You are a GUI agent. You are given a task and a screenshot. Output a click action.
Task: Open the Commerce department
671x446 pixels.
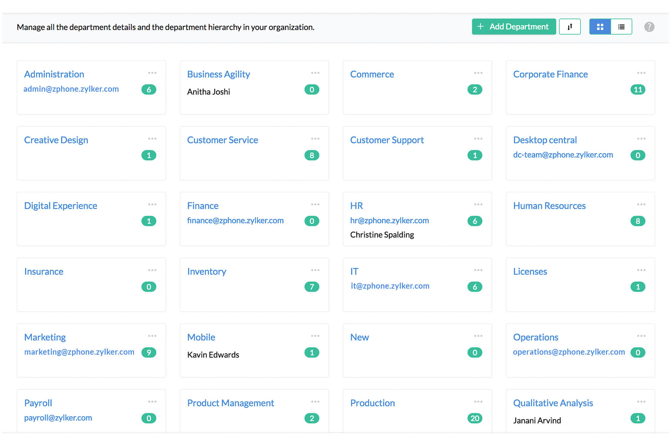(372, 74)
